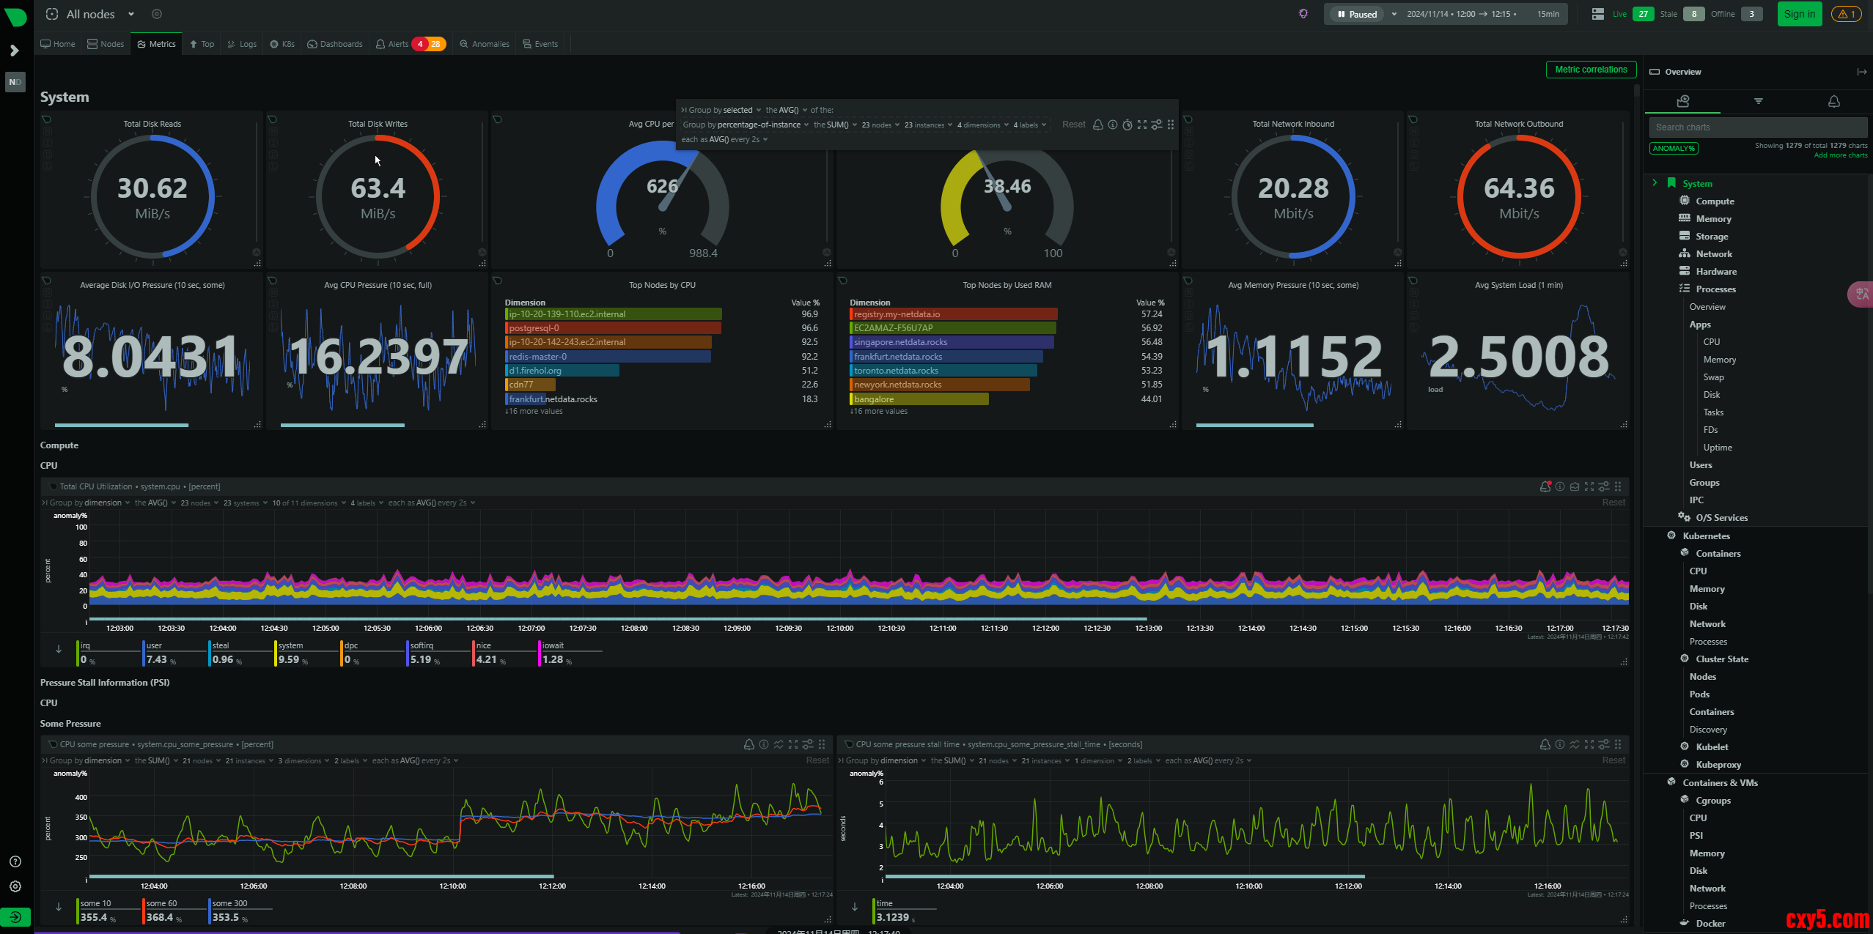Expand the All nodes room selector

(130, 14)
